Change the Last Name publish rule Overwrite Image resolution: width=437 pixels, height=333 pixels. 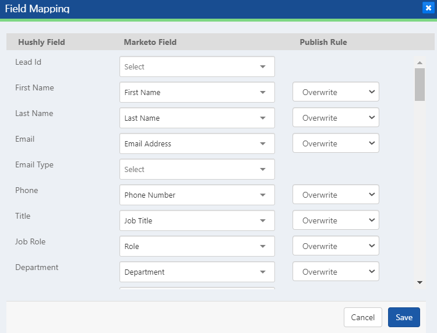[x=336, y=117]
